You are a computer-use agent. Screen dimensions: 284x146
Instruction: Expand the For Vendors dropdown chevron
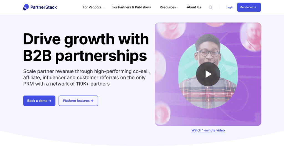[104, 7]
